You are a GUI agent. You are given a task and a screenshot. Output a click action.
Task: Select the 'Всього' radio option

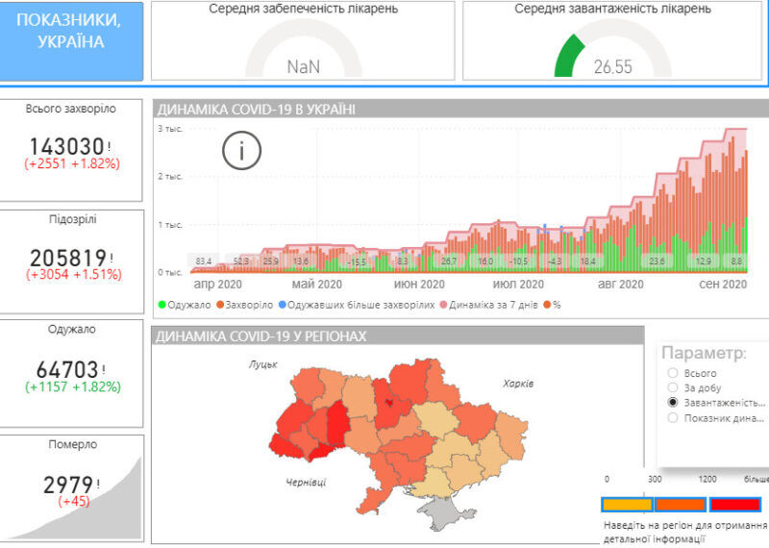coord(673,373)
